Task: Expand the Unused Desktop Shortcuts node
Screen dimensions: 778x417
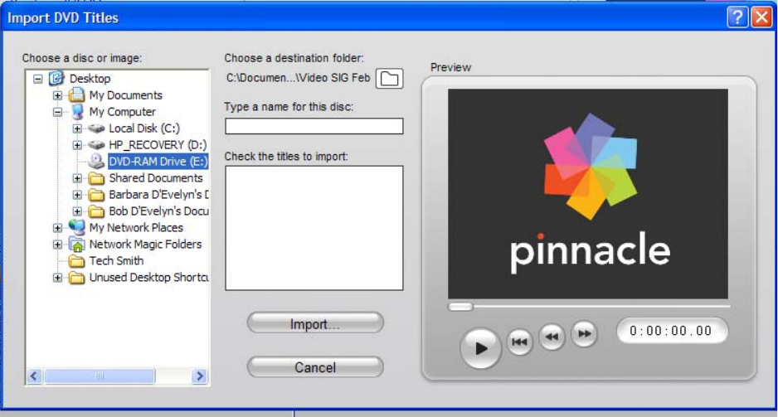Action: click(x=57, y=277)
